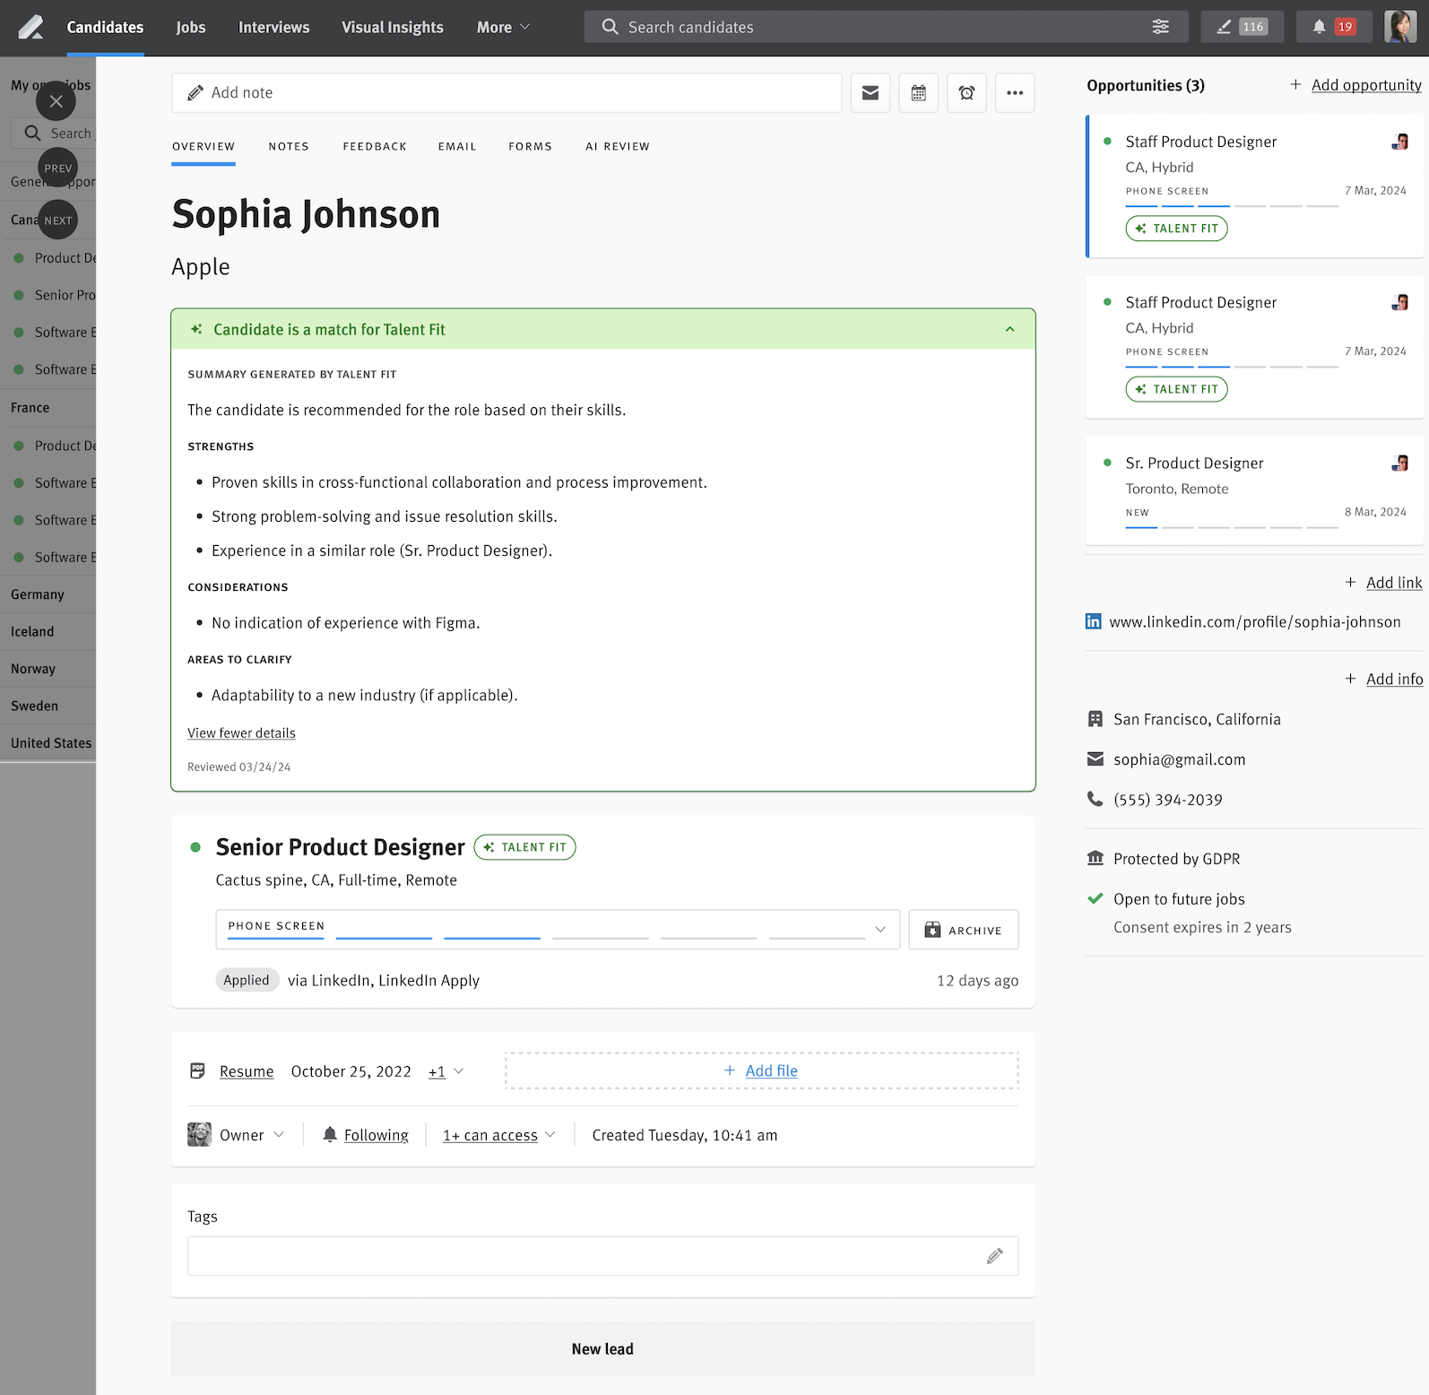Select United States in the left sidebar

pyautogui.click(x=51, y=744)
